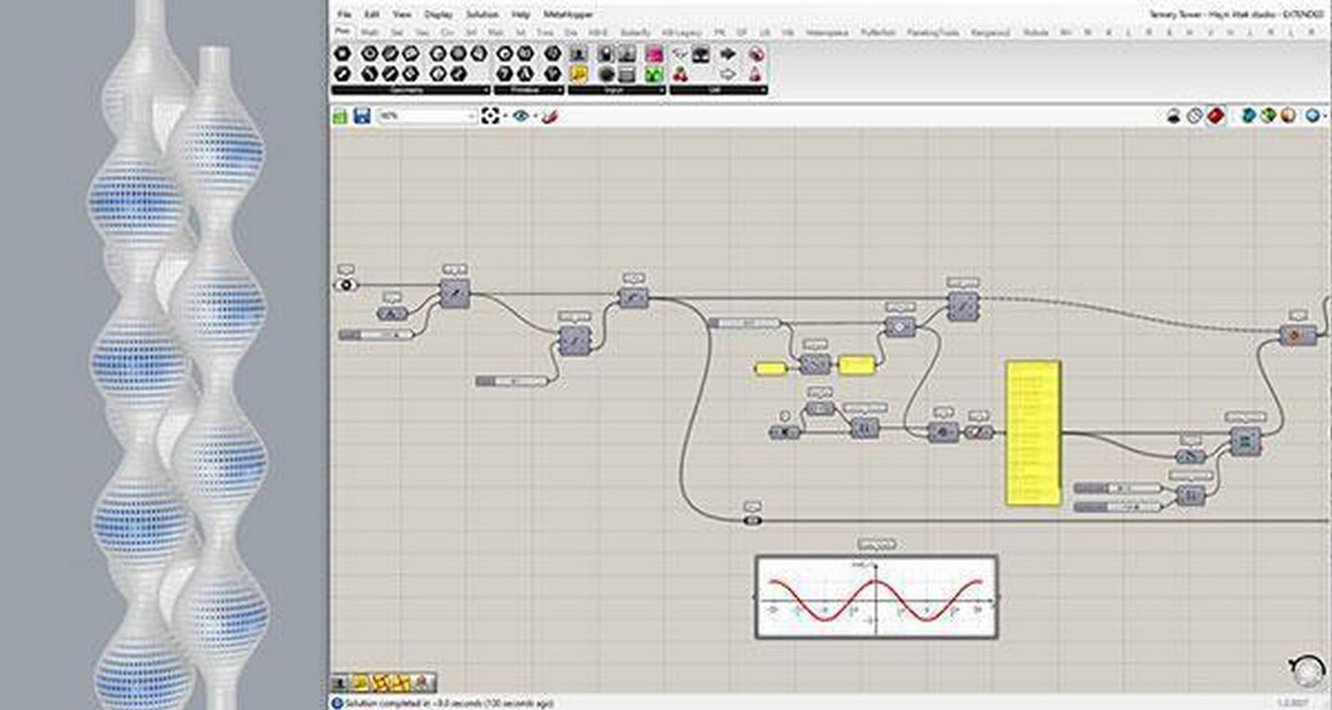Click the long slider above the small yellow panels
The image size is (1332, 710).
[x=745, y=323]
